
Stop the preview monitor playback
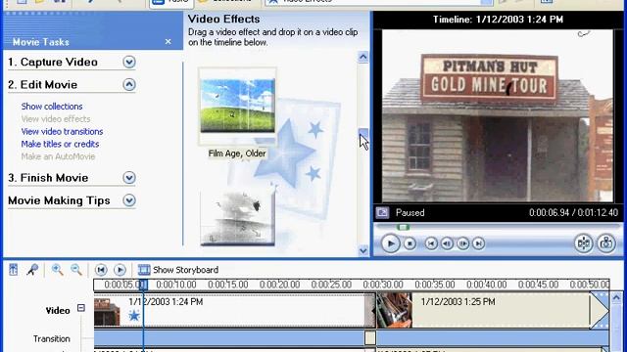[410, 243]
